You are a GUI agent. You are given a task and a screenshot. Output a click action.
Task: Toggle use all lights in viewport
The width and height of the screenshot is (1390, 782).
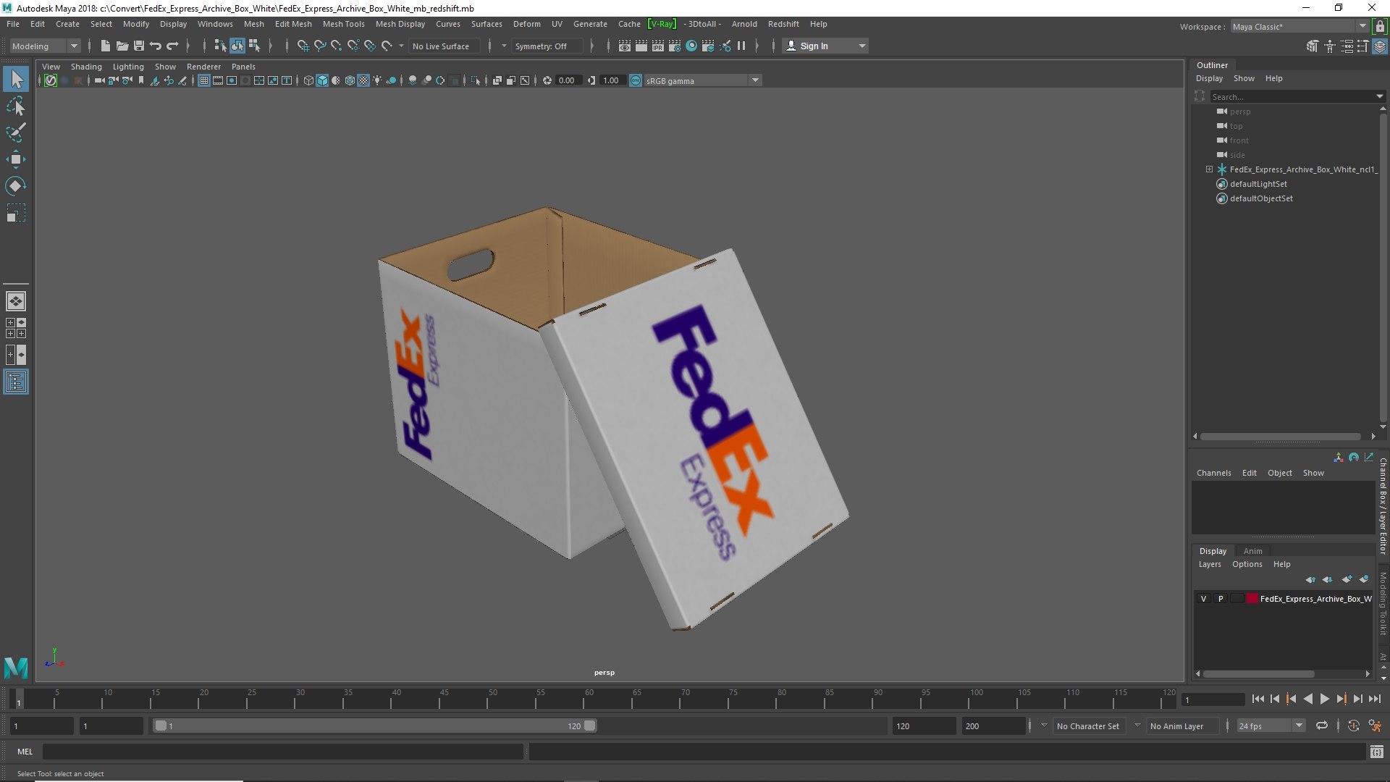[x=377, y=80]
